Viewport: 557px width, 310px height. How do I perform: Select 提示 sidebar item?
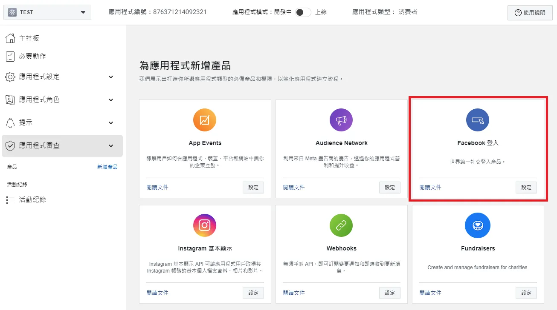[62, 123]
